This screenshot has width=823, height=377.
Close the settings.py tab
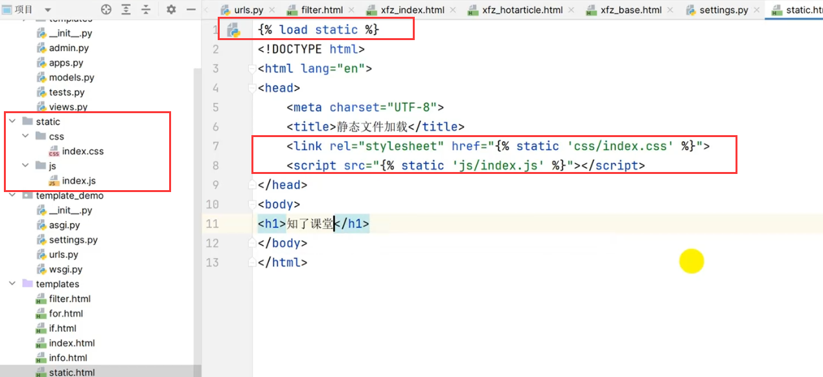click(758, 11)
